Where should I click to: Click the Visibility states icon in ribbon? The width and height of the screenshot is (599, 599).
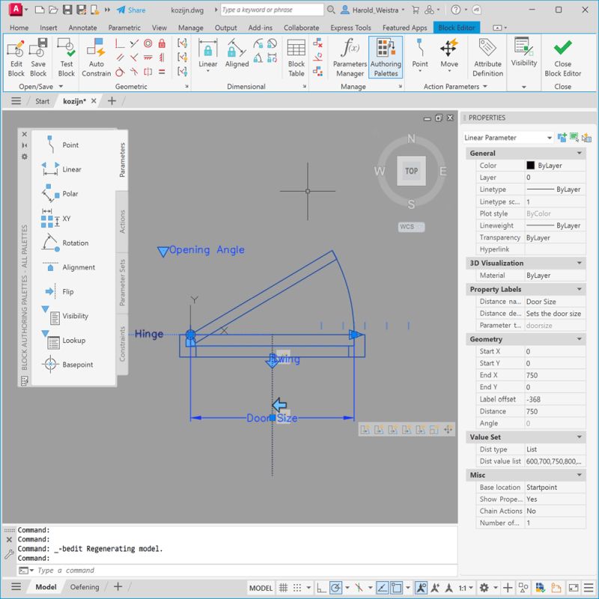click(523, 52)
